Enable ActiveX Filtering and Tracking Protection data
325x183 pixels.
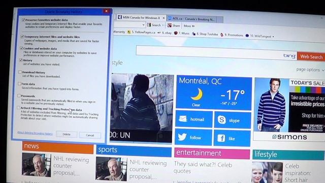[18, 108]
